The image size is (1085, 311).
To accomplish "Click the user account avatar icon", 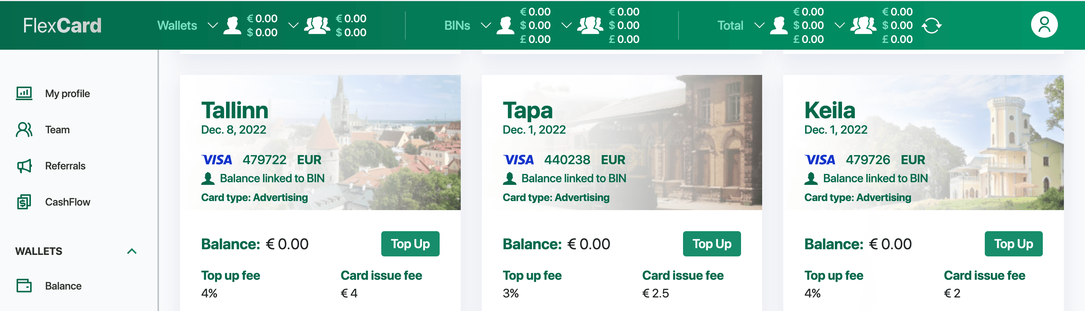I will point(1044,25).
